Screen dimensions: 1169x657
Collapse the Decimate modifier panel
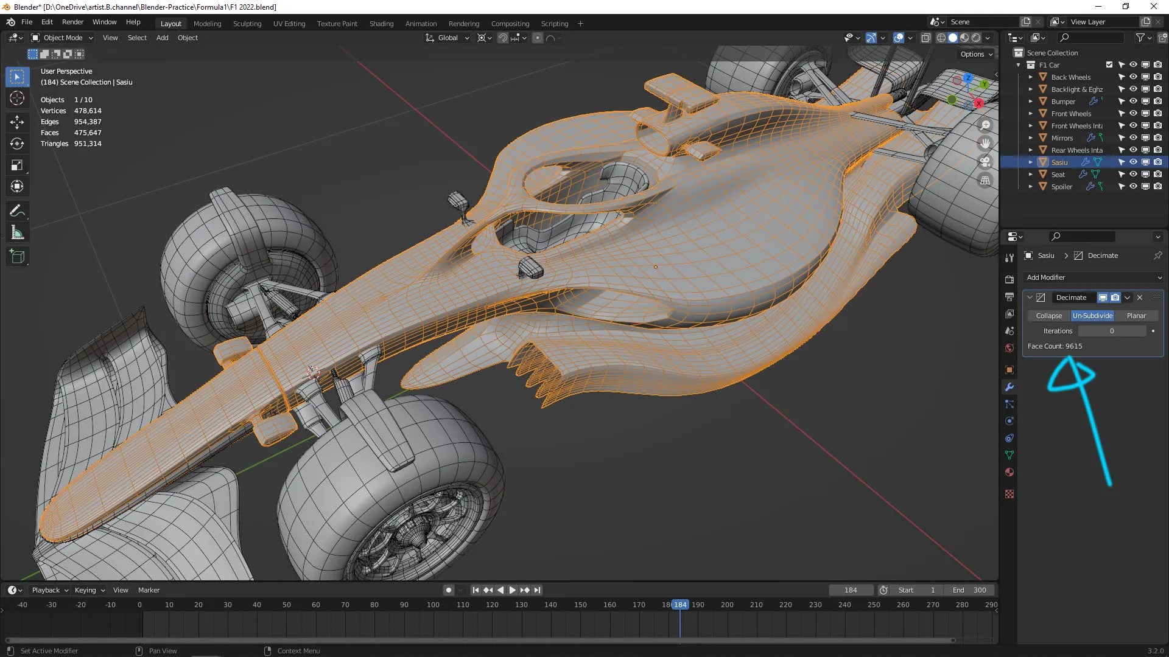[x=1030, y=297]
